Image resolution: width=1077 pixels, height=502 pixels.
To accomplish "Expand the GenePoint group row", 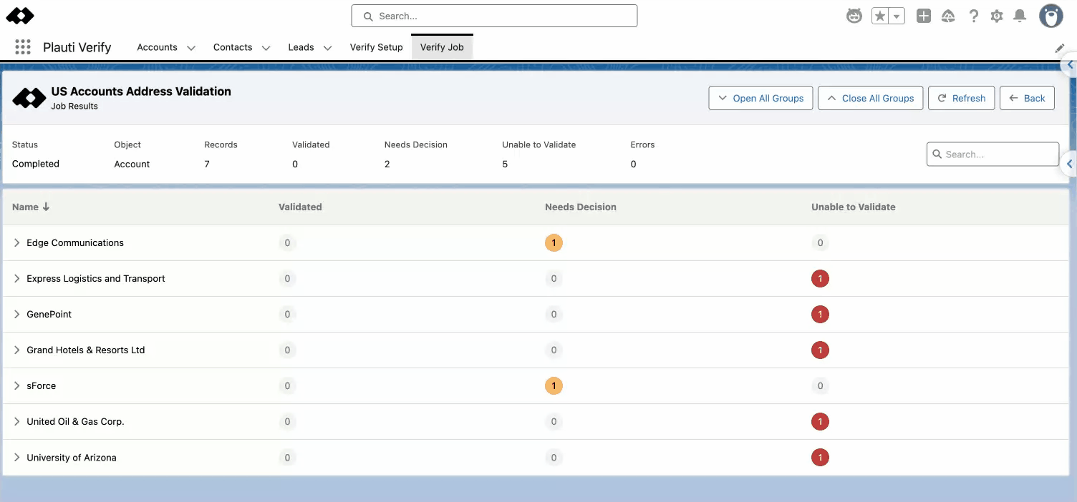I will point(17,315).
